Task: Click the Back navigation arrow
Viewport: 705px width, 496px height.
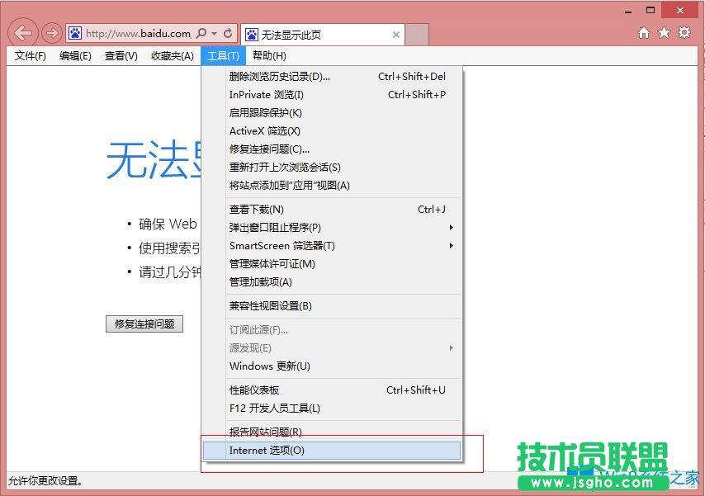Action: tap(22, 32)
